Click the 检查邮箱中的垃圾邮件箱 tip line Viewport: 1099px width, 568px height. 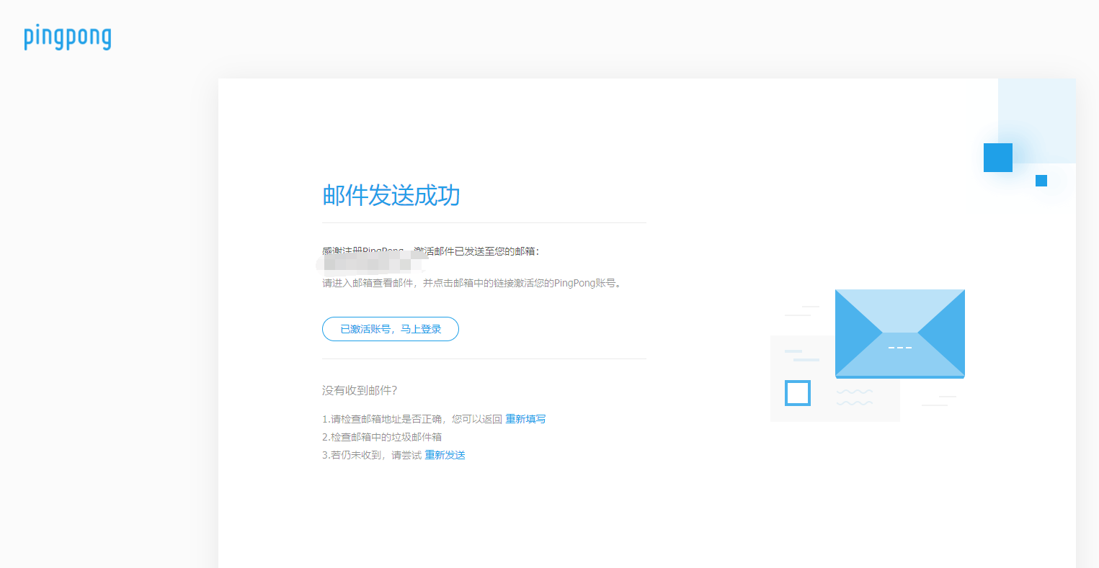382,437
